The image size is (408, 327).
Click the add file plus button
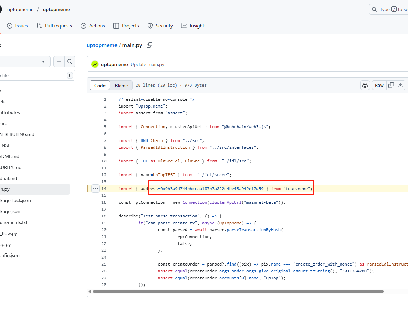(x=59, y=61)
